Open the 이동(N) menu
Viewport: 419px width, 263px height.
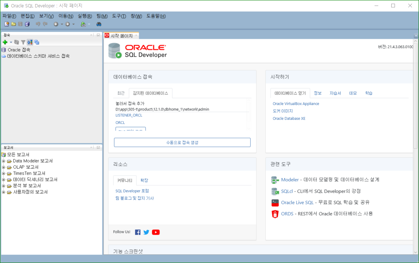tap(66, 16)
